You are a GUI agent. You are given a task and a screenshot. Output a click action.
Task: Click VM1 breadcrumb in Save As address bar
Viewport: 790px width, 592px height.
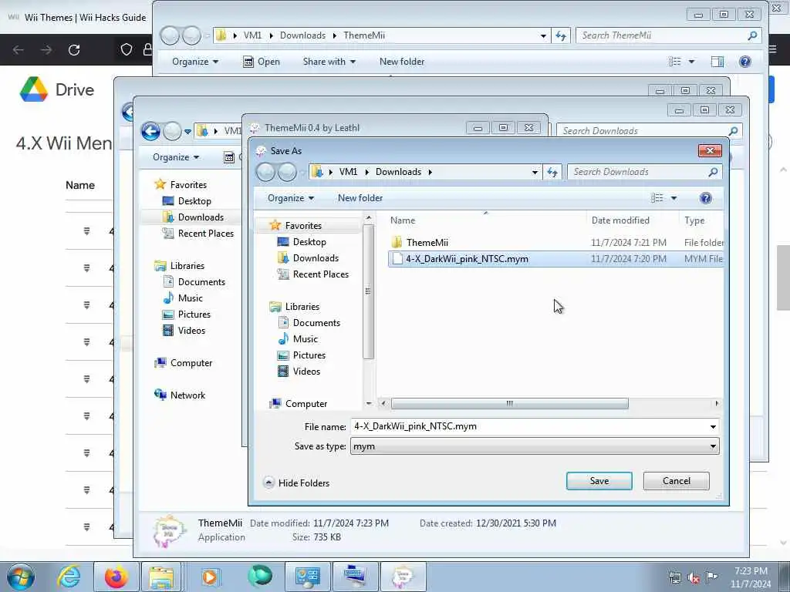pyautogui.click(x=348, y=172)
